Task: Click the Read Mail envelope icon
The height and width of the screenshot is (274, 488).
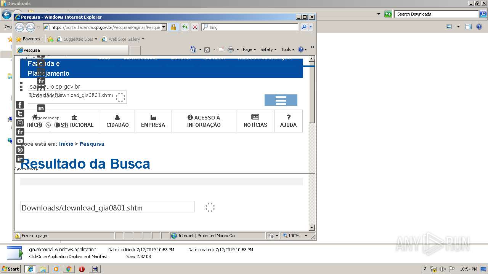Action: [221, 49]
